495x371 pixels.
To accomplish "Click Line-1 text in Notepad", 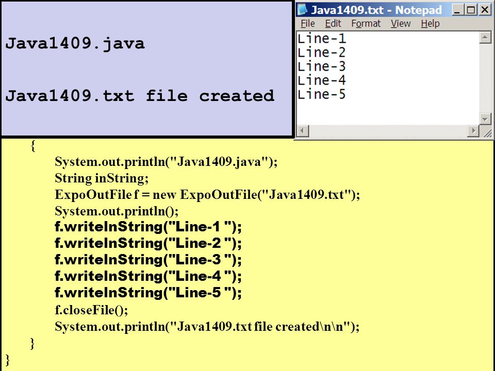I will point(322,39).
